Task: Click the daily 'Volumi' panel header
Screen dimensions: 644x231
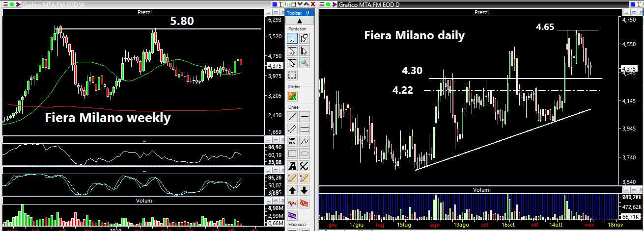Action: (481, 190)
